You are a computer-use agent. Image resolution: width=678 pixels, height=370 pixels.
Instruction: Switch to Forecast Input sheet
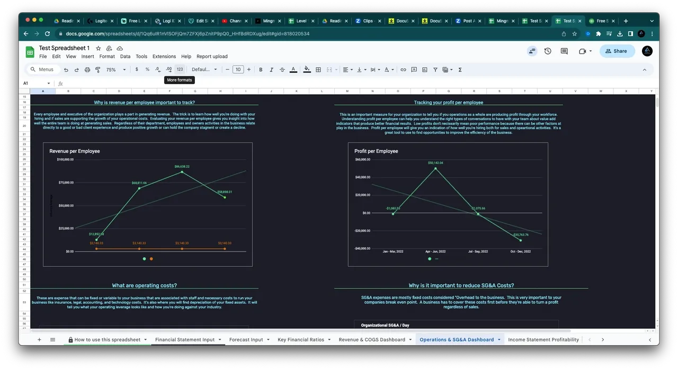[x=246, y=340]
